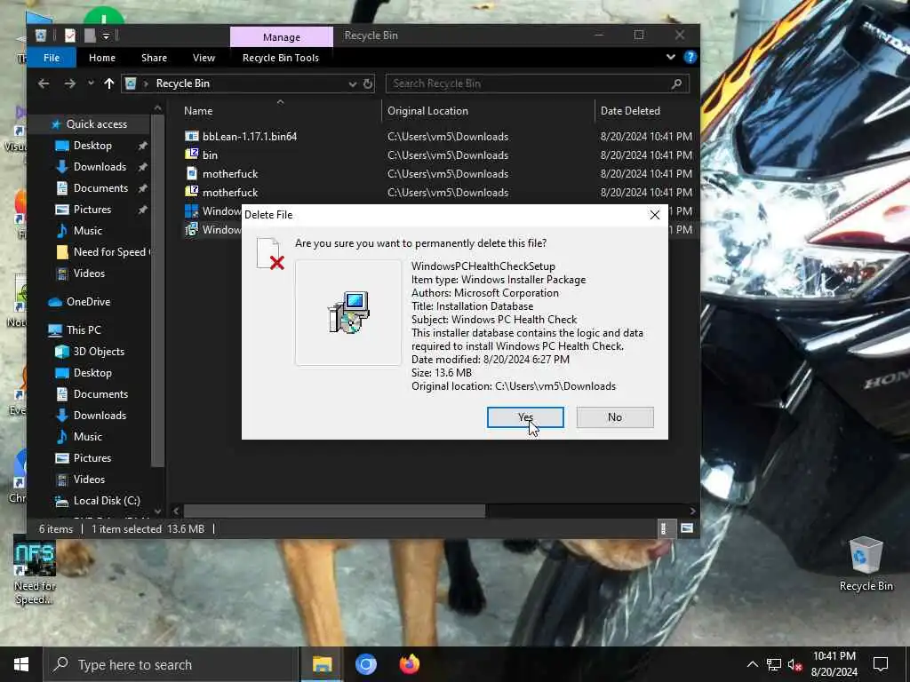Viewport: 910px width, 682px height.
Task: Open File Explorer from taskbar
Action: (x=322, y=664)
